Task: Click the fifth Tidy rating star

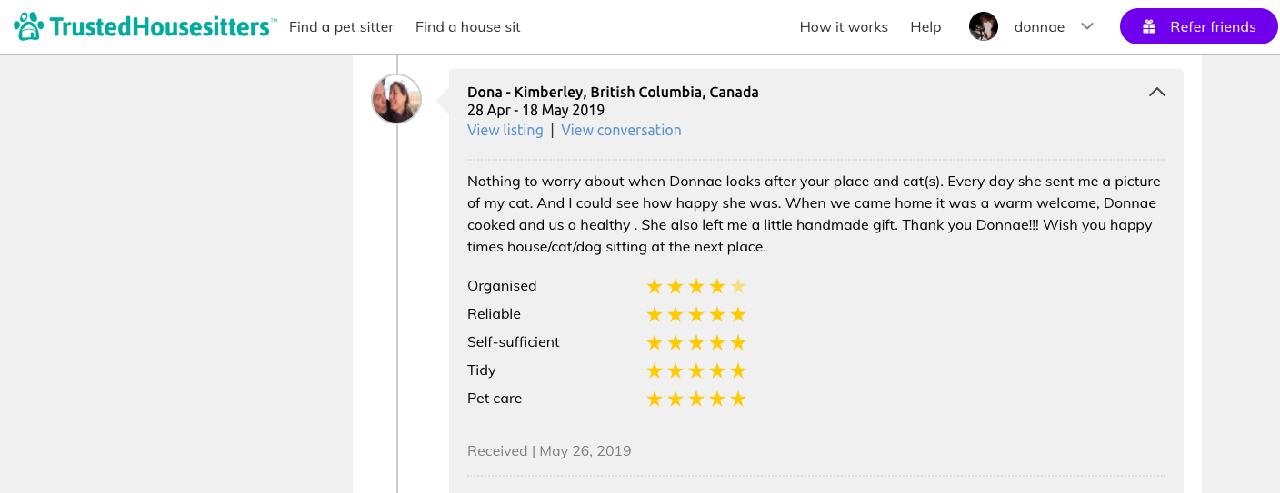Action: coord(738,371)
